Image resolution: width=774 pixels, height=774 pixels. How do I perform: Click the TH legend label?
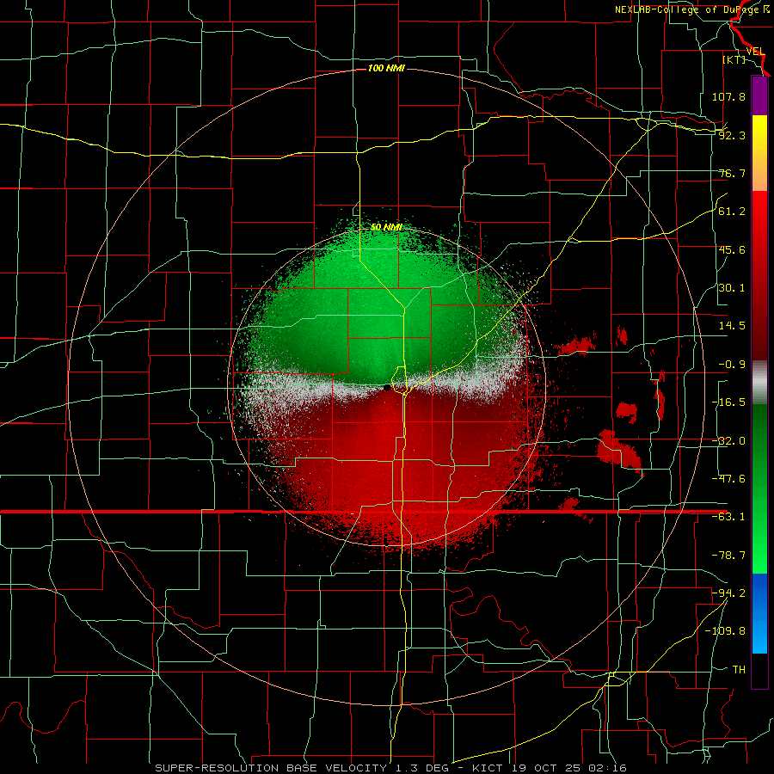pos(739,670)
